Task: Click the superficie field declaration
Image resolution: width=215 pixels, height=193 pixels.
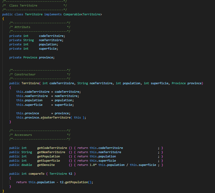Action: (x=48, y=49)
